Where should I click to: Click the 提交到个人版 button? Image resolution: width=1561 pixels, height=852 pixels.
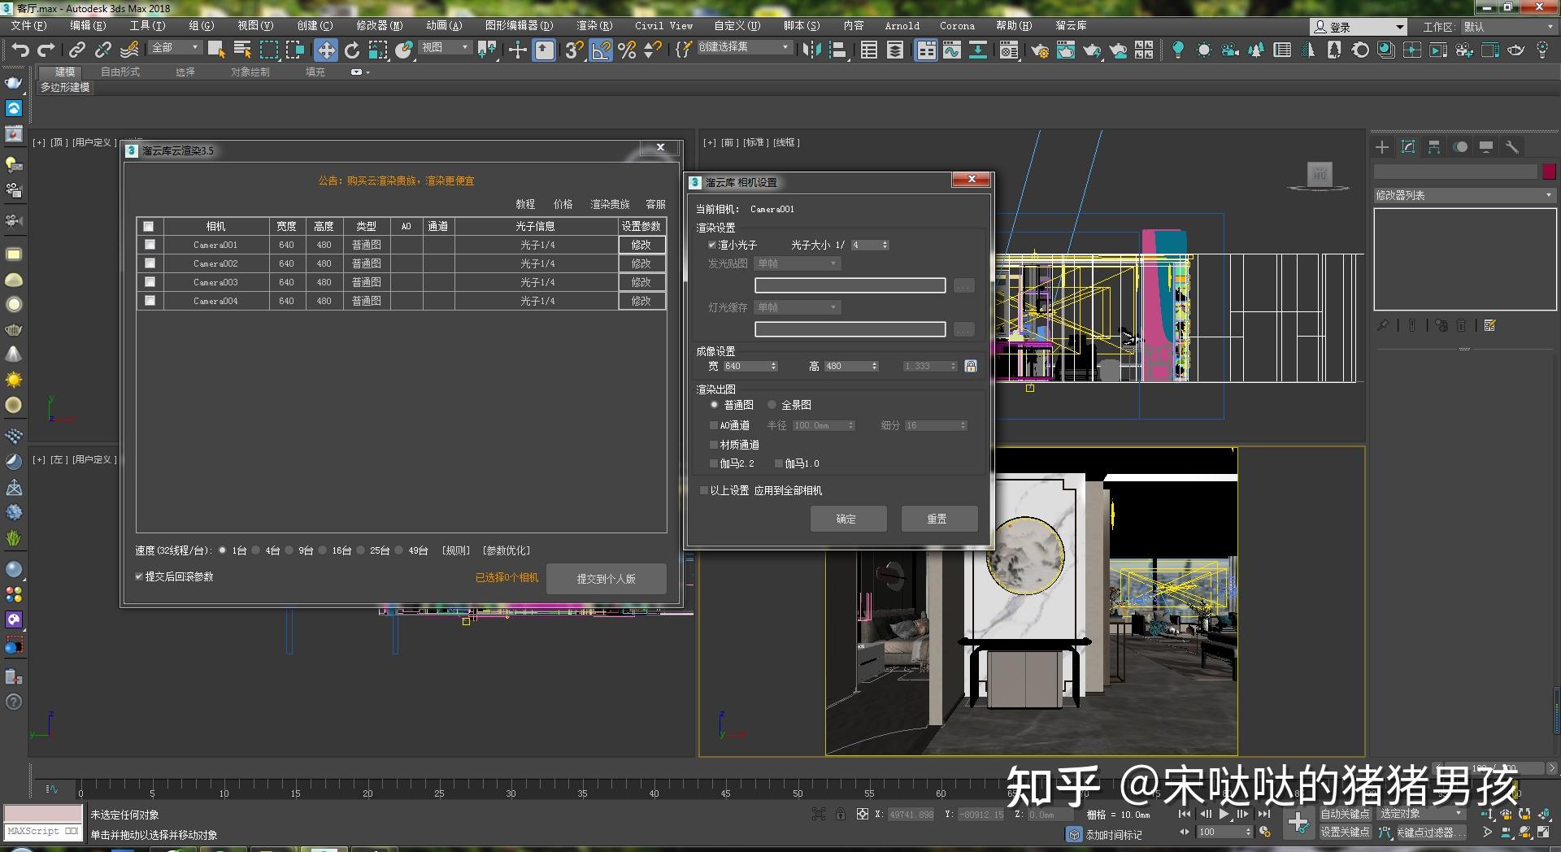pyautogui.click(x=607, y=579)
